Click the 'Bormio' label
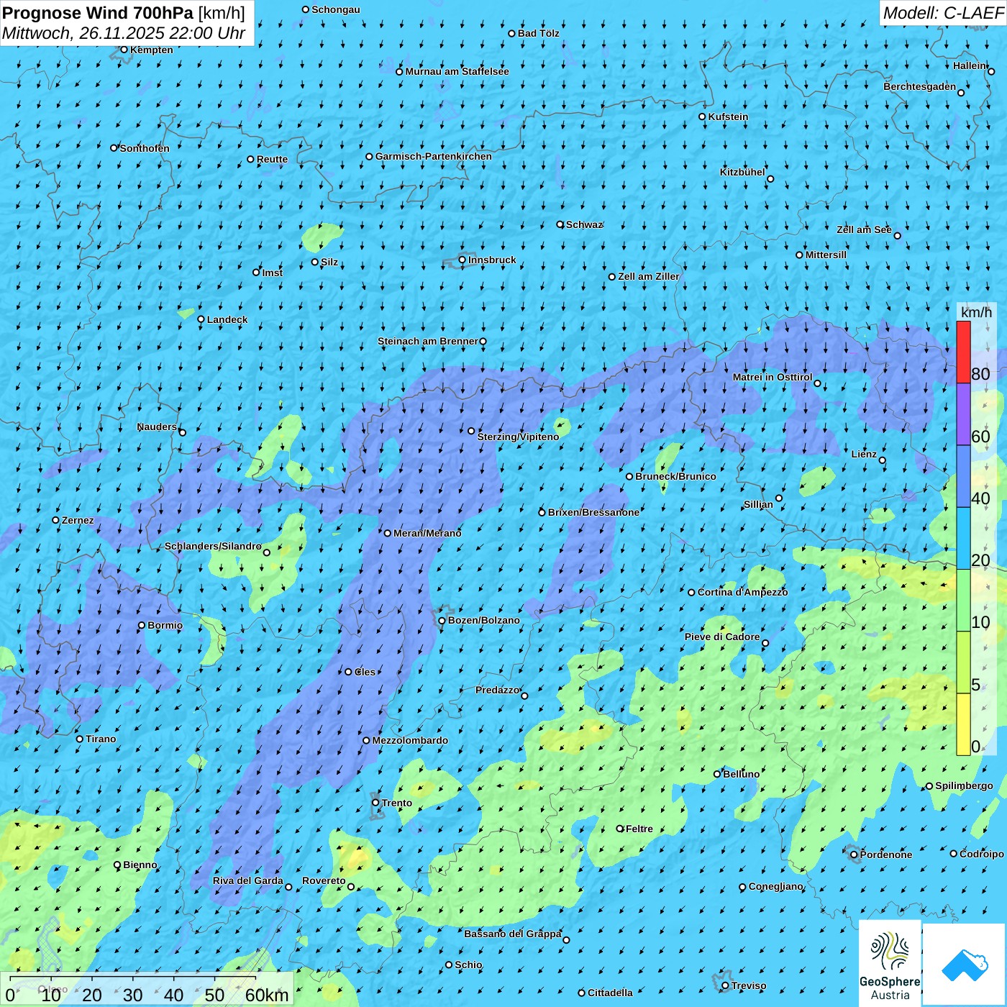 pos(165,625)
